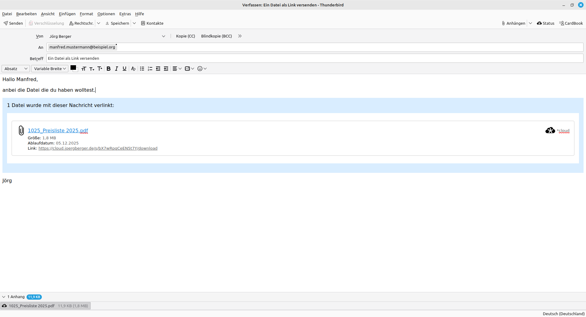Open the Kontakte sidebar
Image resolution: width=586 pixels, height=317 pixels.
pyautogui.click(x=152, y=23)
